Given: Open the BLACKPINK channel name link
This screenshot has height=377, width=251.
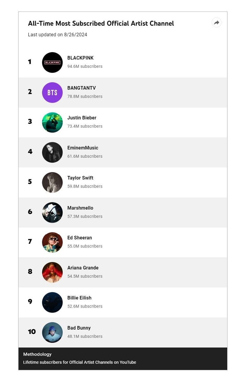Looking at the screenshot, I should point(80,58).
